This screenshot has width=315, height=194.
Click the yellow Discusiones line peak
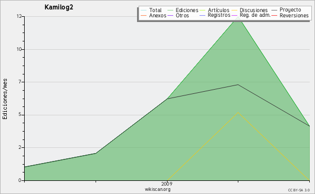click(238, 113)
